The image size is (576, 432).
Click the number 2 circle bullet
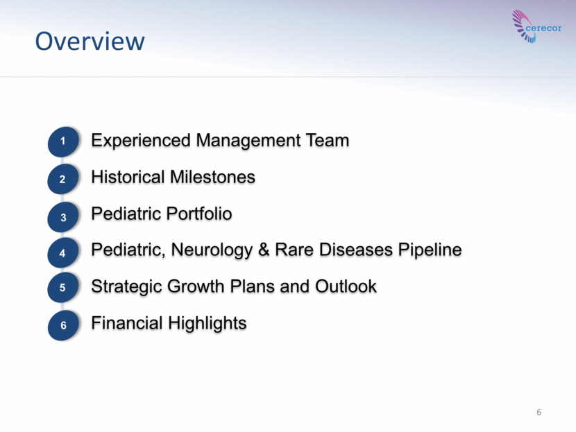click(x=63, y=179)
